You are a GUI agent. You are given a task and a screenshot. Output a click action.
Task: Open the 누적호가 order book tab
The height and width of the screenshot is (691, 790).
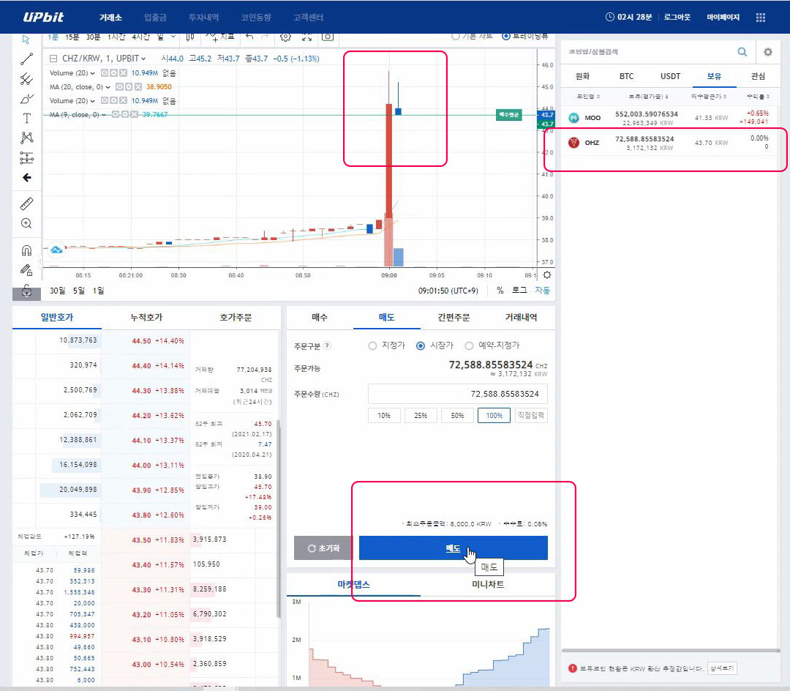coord(146,318)
